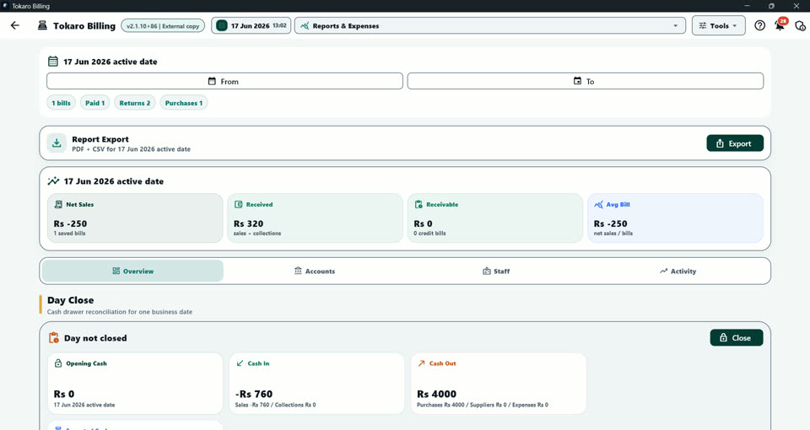810x430 pixels.
Task: Click the Day Close heading text
Action: [x=70, y=300]
